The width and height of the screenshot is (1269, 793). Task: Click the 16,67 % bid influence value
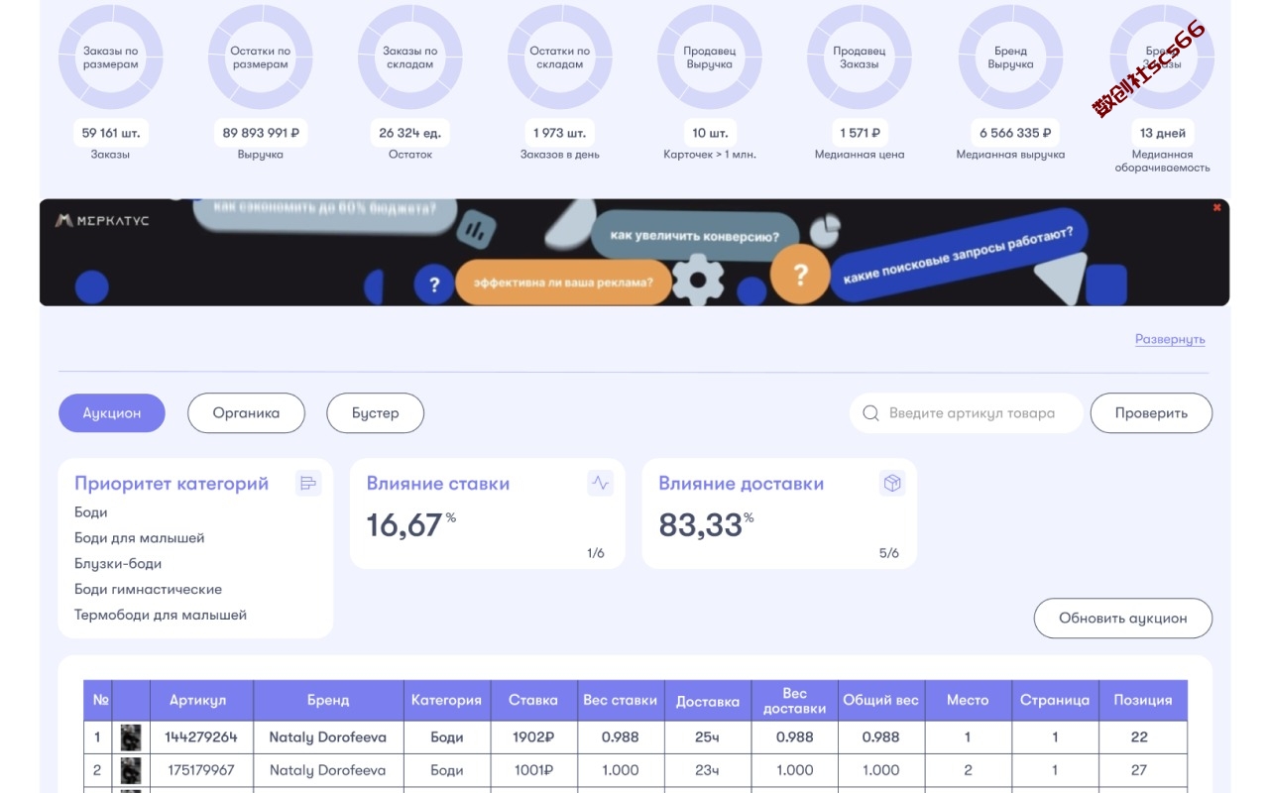[410, 524]
